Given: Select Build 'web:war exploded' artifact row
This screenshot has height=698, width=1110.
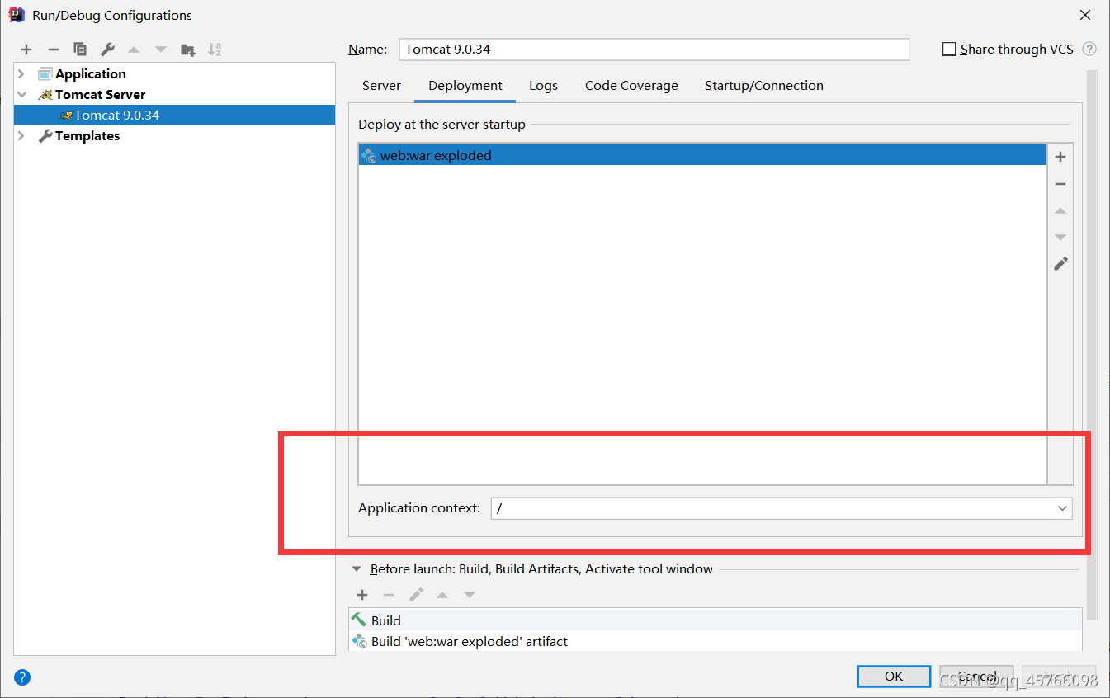Looking at the screenshot, I should tap(715, 641).
